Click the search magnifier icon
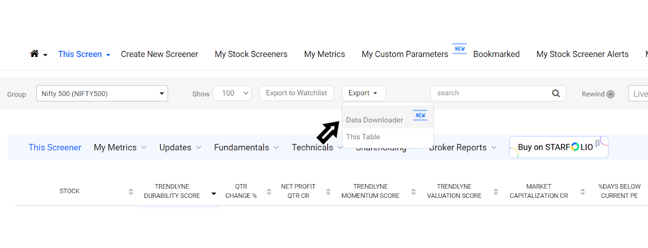Viewport: 648px width, 248px height. point(556,93)
